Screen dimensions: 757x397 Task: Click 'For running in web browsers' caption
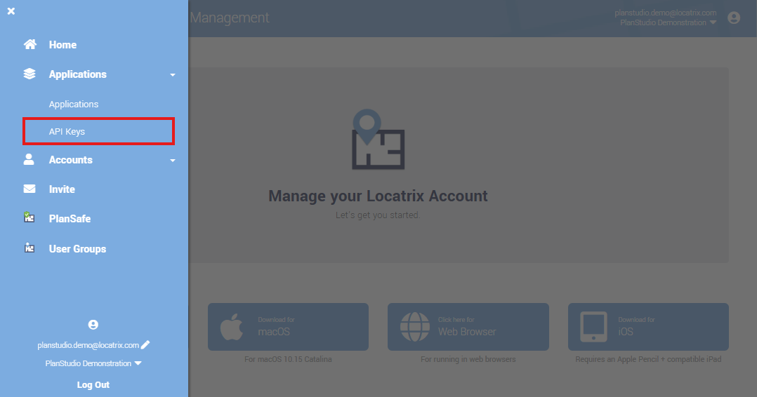pyautogui.click(x=468, y=359)
